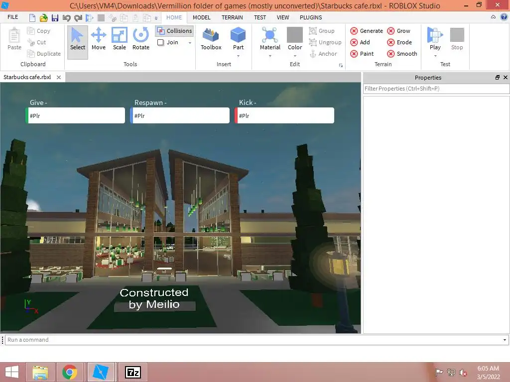Open a file with the folder icon
This screenshot has width=510, height=382.
(x=44, y=17)
